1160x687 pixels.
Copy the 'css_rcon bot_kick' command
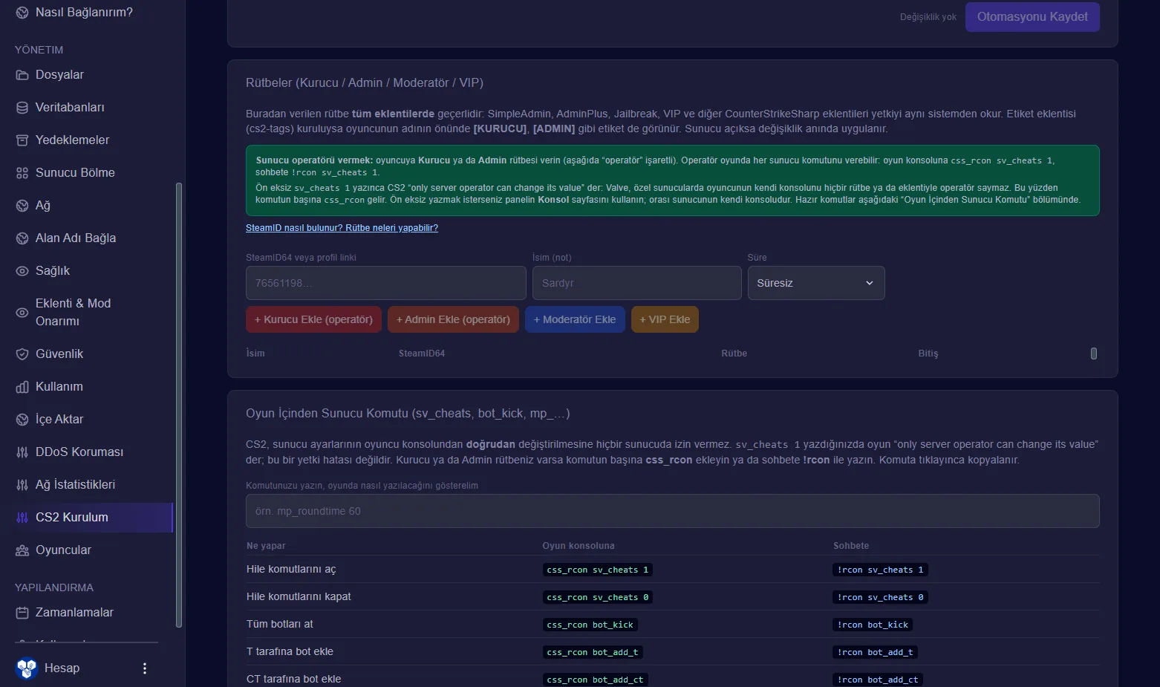pyautogui.click(x=590, y=625)
